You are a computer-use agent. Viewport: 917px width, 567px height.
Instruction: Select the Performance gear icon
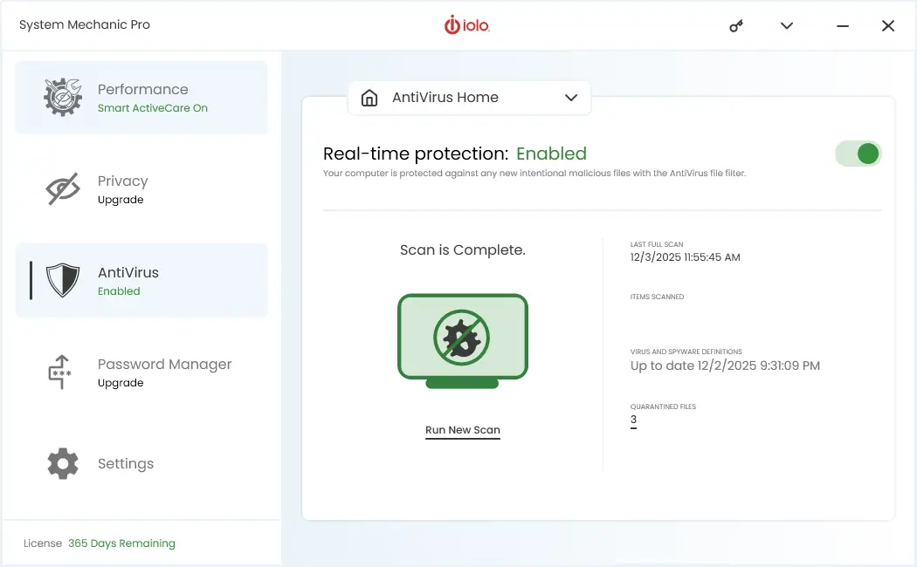click(61, 98)
